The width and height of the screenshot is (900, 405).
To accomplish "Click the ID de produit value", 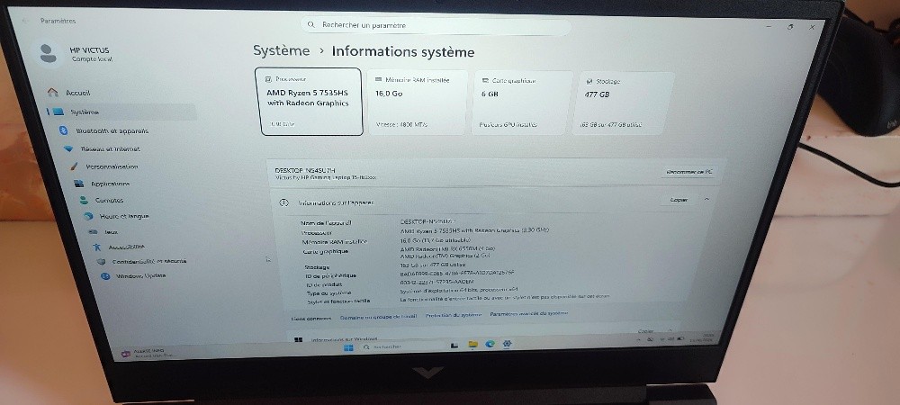I will (x=436, y=282).
